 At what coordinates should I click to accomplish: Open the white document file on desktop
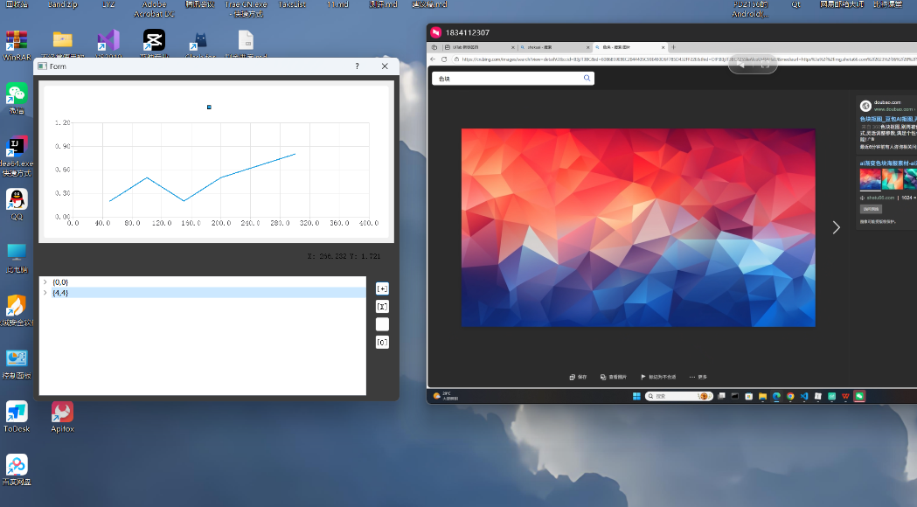tap(246, 41)
